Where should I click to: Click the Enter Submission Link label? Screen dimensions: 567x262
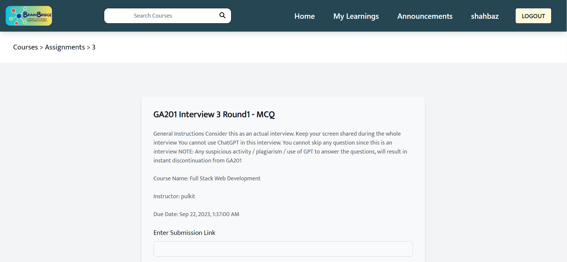tap(184, 232)
